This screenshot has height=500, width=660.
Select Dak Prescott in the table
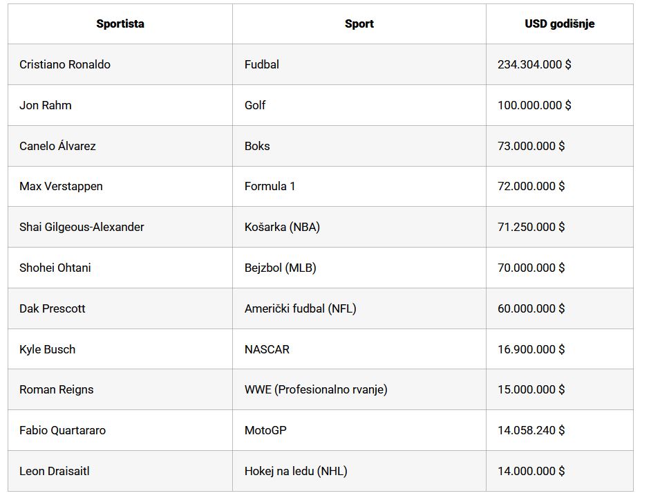pyautogui.click(x=53, y=308)
